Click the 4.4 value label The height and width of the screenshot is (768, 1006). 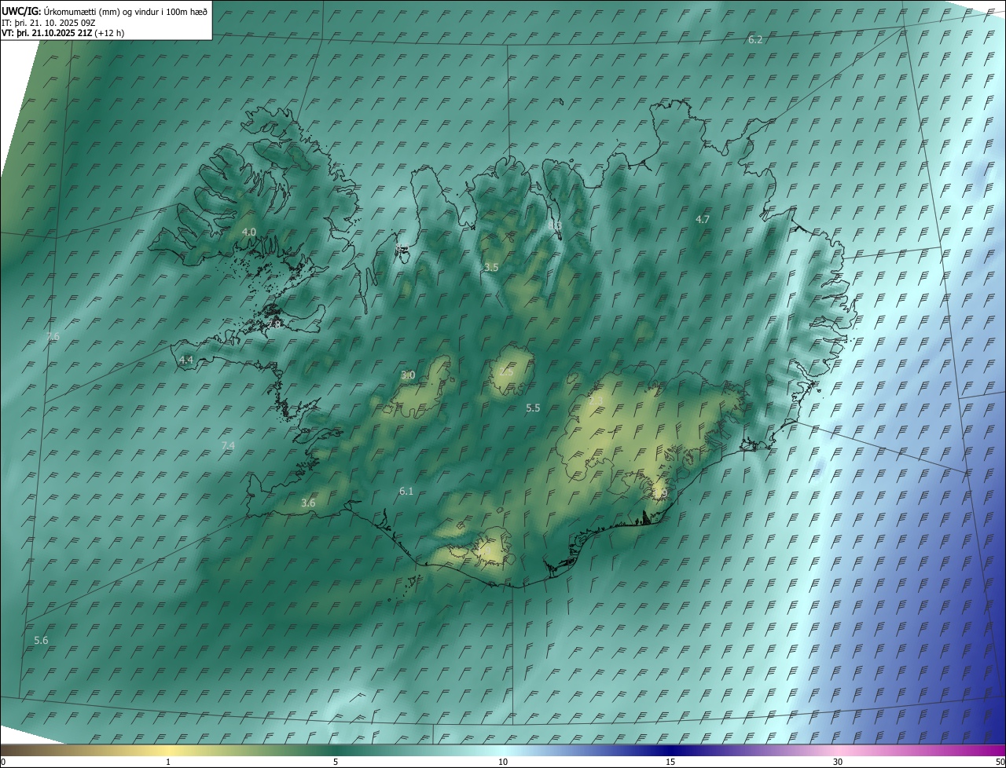click(185, 360)
